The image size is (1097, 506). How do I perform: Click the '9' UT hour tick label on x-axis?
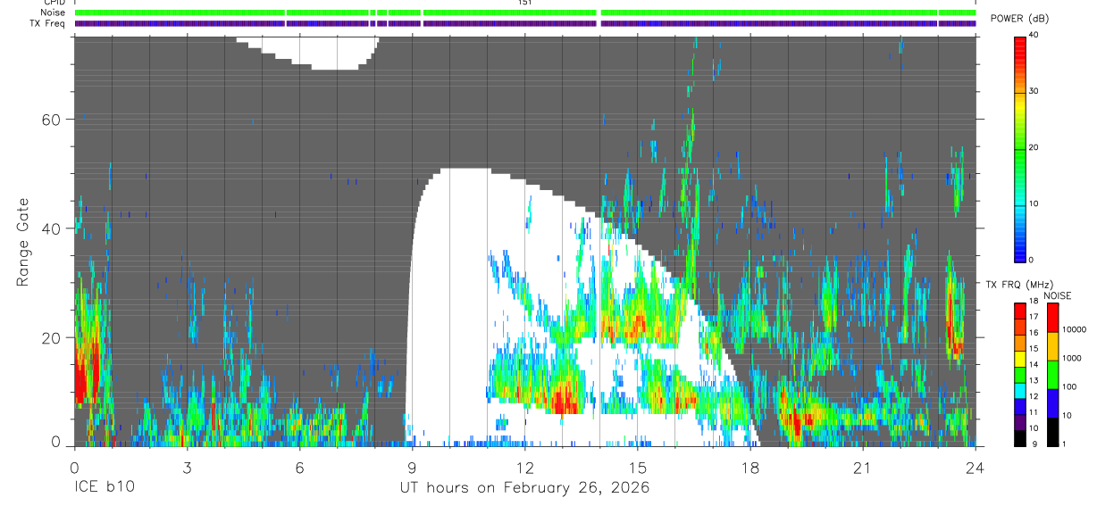click(412, 467)
